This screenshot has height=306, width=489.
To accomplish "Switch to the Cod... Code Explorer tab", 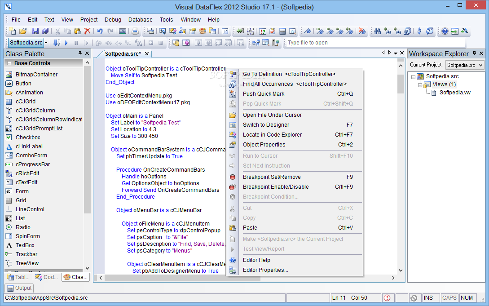I will (47, 277).
